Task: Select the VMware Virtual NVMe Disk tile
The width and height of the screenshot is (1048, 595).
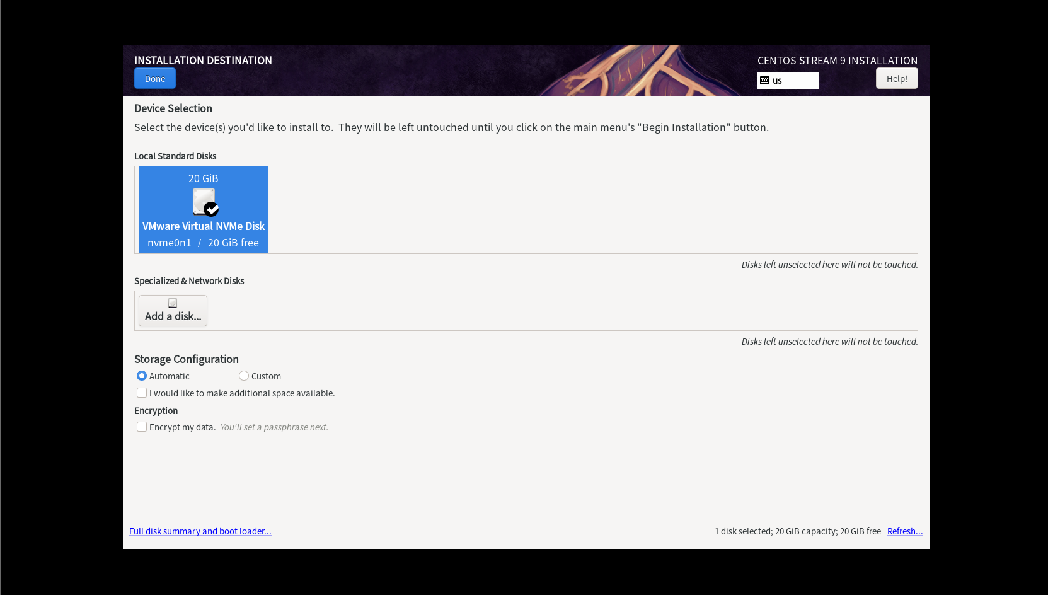Action: tap(204, 210)
